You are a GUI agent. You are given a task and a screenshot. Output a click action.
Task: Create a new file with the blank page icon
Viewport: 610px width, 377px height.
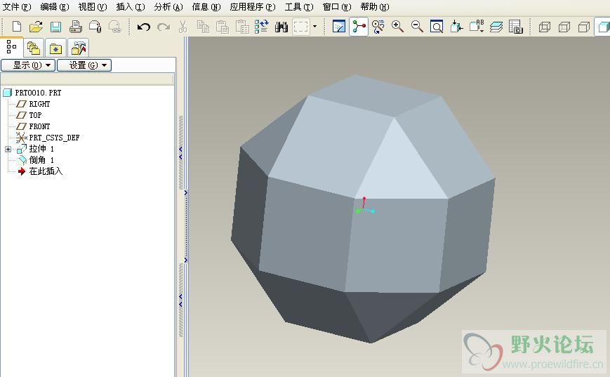tap(16, 27)
